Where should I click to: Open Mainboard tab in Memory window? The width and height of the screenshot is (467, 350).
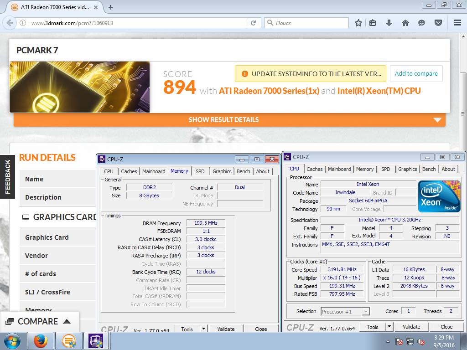pos(154,171)
